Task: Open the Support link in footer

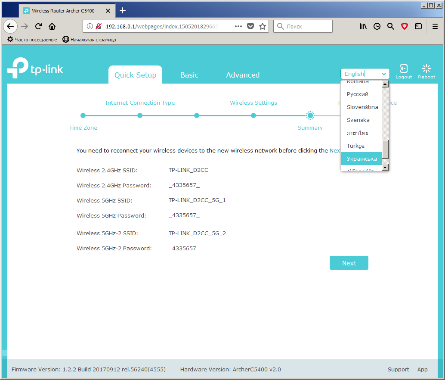Action: 398,370
